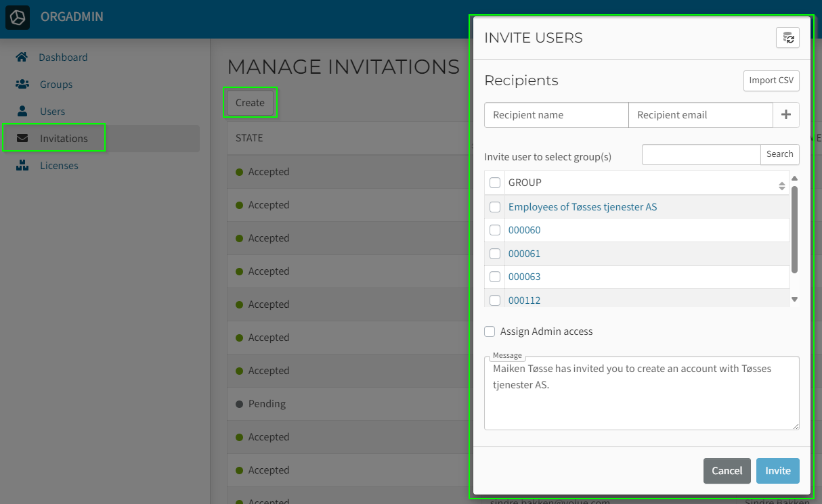822x504 pixels.
Task: Click the refresh icon in Invite Users header
Action: 787,38
